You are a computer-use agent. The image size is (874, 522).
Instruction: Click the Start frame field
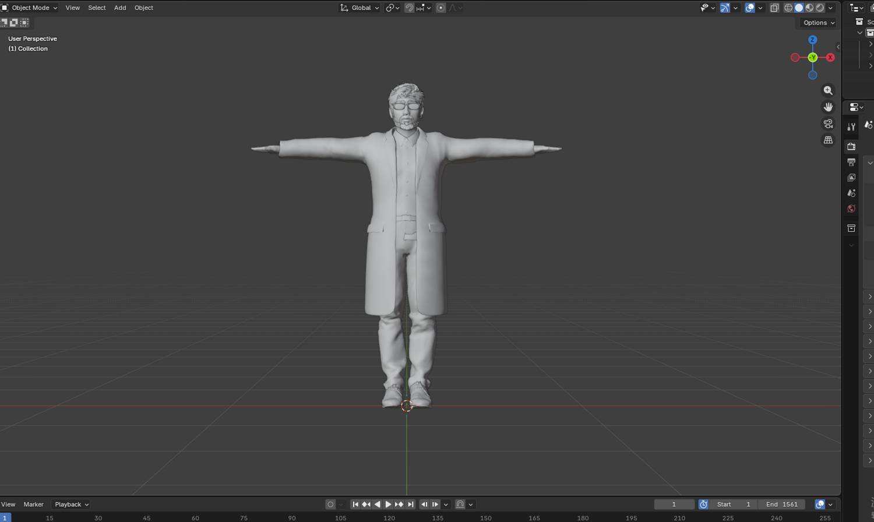click(734, 505)
